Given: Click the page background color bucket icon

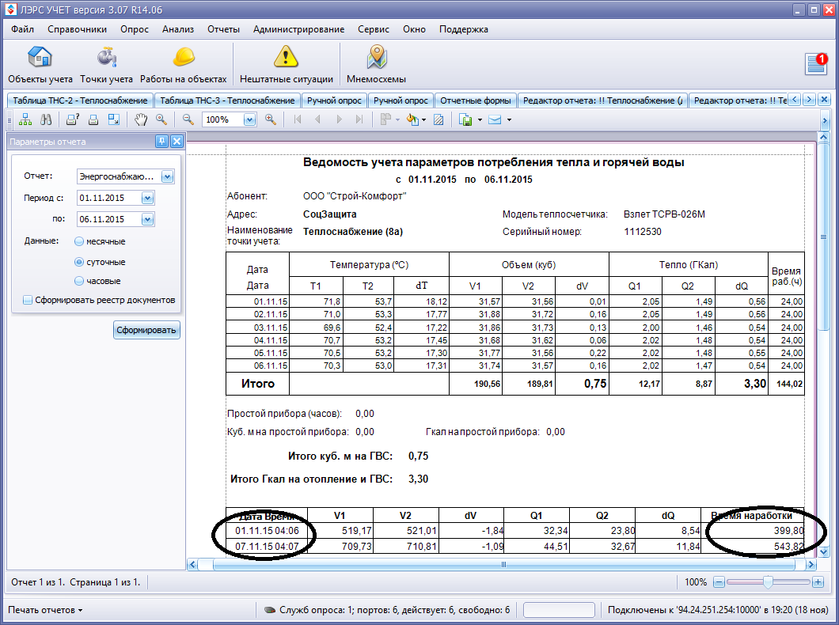Looking at the screenshot, I should [x=412, y=119].
